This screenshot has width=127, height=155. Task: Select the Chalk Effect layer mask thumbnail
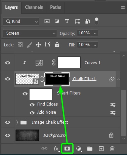(57, 79)
